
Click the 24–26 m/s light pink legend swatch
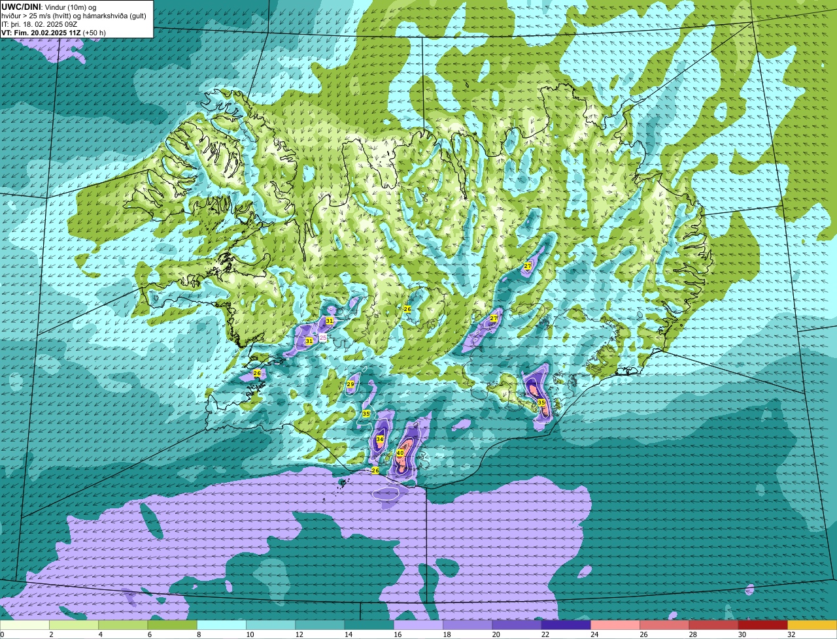[x=615, y=625]
